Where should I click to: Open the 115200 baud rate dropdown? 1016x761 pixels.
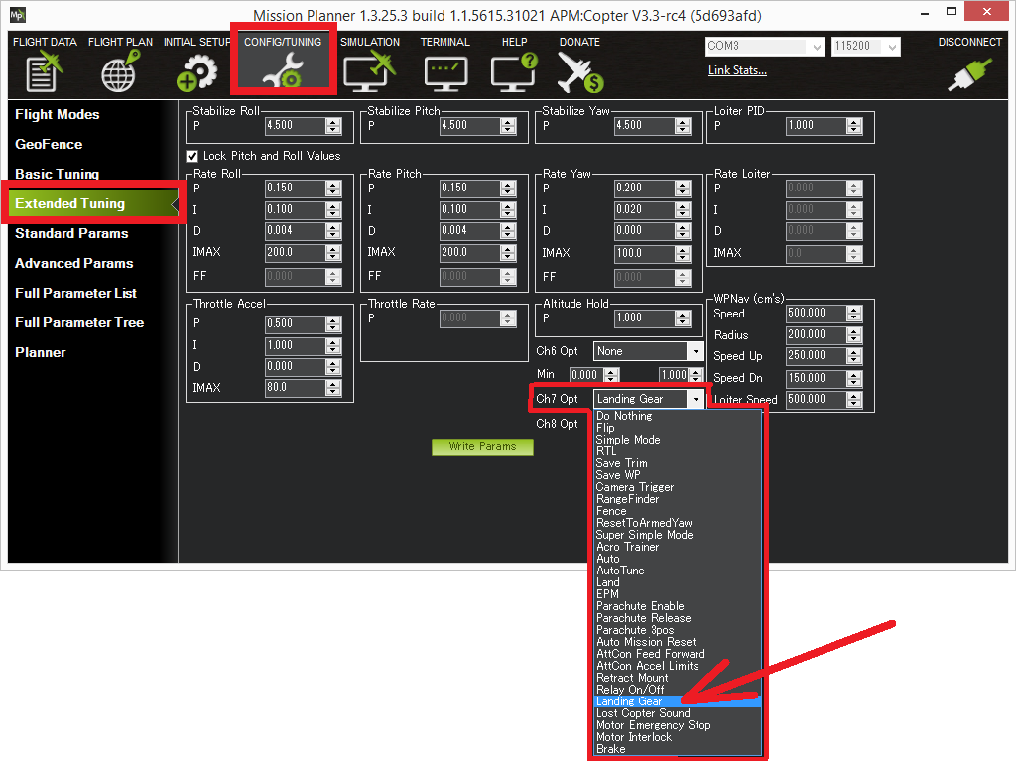tap(892, 47)
